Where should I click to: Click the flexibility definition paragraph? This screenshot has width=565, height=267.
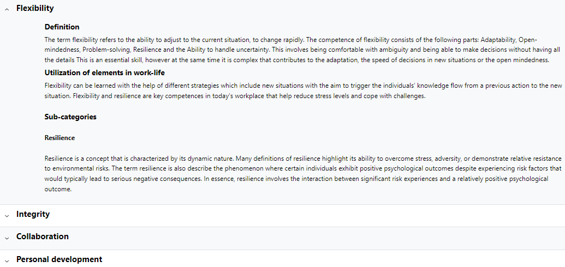tap(302, 50)
